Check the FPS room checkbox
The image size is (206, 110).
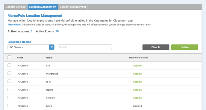[9, 65]
